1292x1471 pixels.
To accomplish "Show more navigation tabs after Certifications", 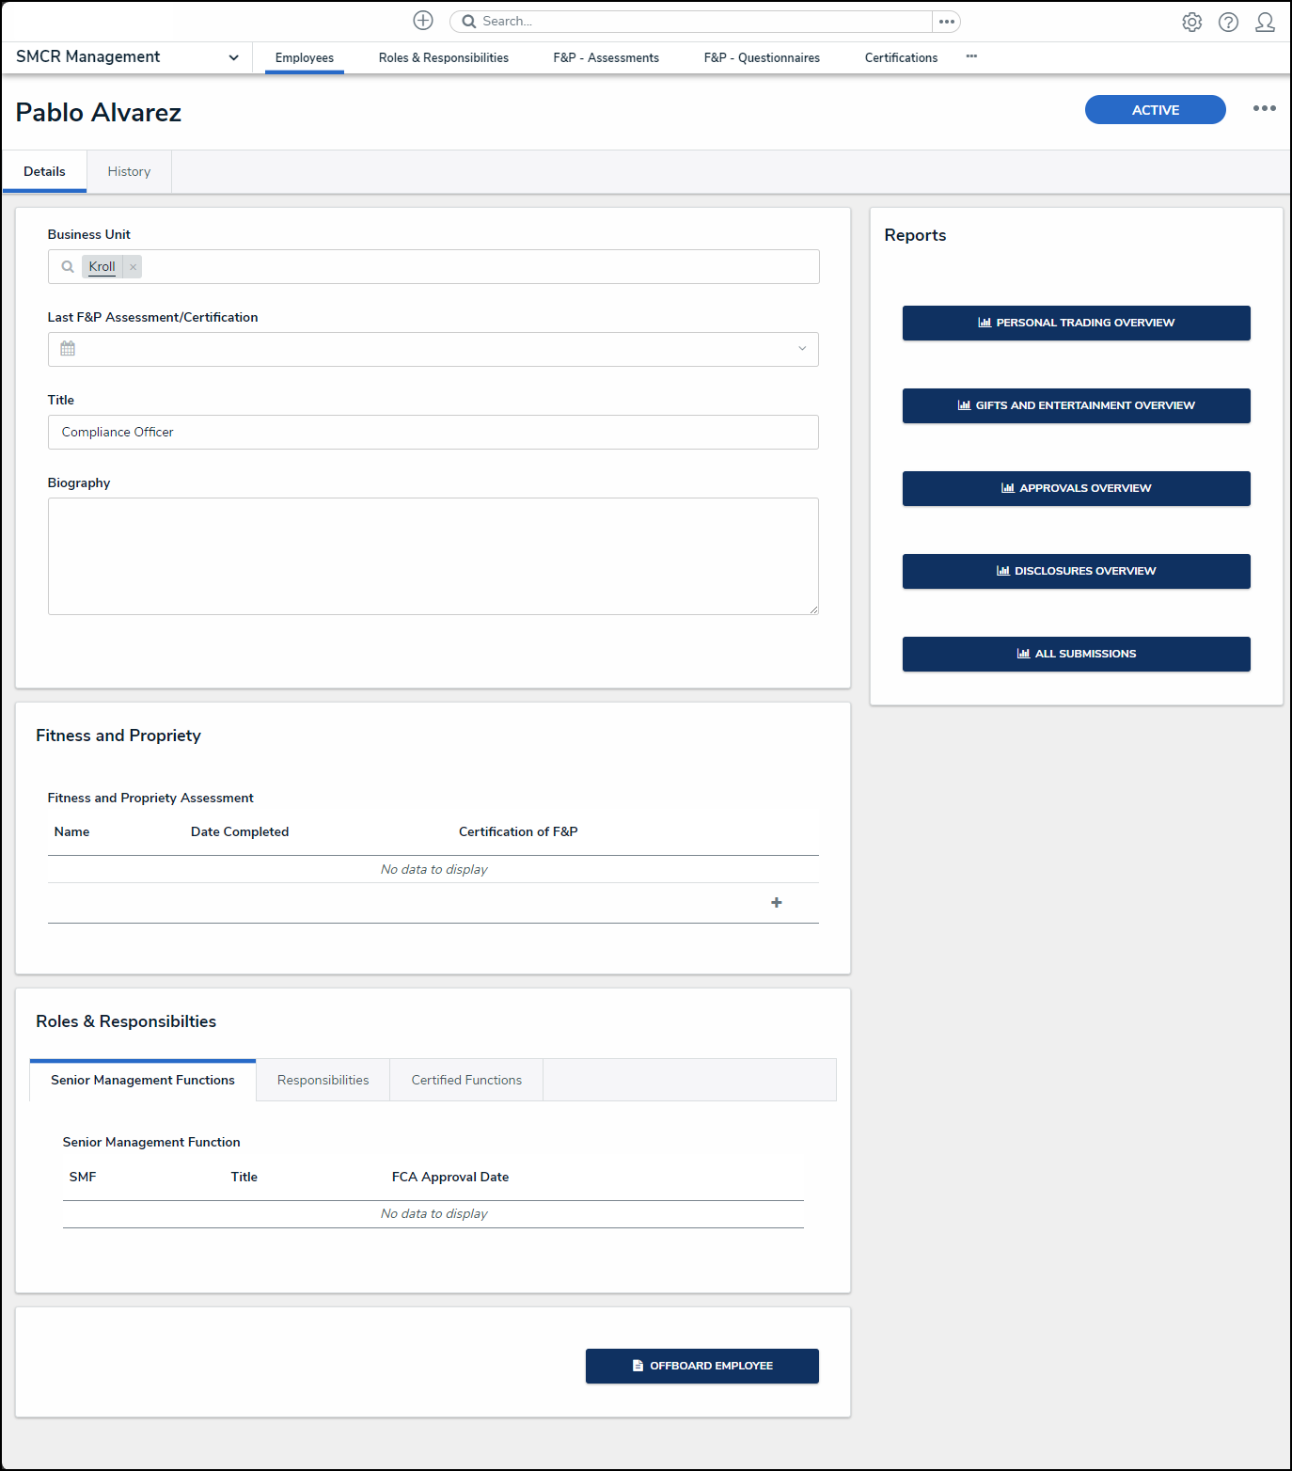I will pos(971,56).
